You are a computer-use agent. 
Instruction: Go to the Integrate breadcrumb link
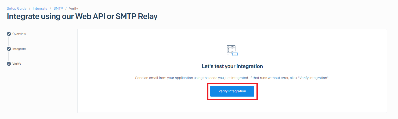(x=40, y=9)
